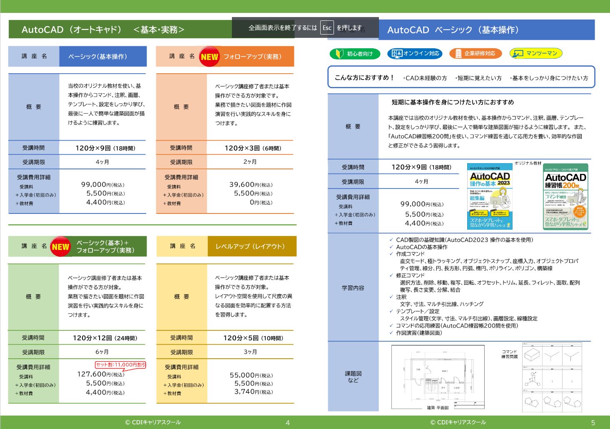This screenshot has height=429, width=610.
Task: Click the 建築 平面図 floor plan drawing
Action: pos(438,378)
